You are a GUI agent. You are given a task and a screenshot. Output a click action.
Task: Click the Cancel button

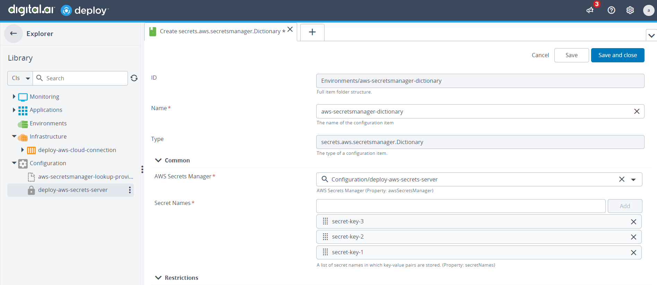(540, 55)
